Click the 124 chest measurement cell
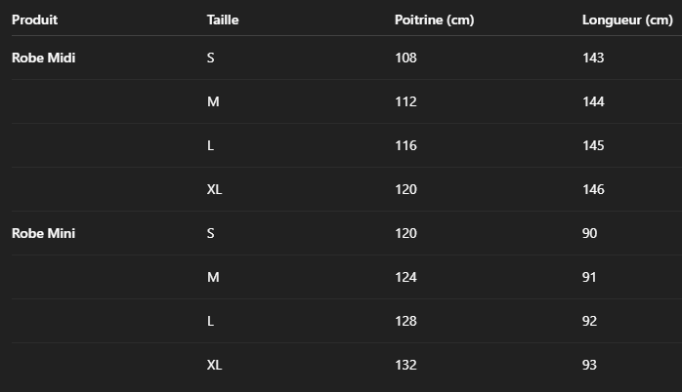682x392 pixels. click(x=405, y=277)
